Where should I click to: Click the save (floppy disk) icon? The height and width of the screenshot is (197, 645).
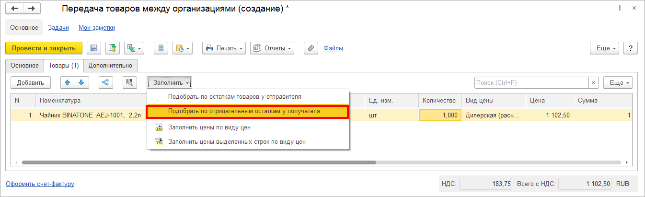(94, 48)
